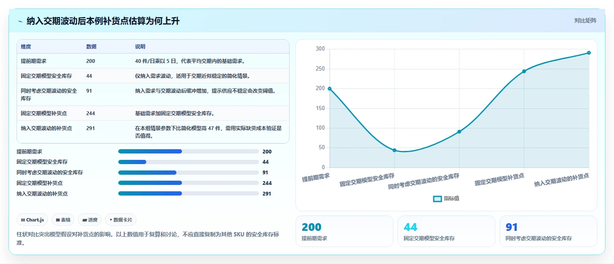Image resolution: width=614 pixels, height=264 pixels.
Task: Click the 提前期需求 progress bar
Action: 188,152
